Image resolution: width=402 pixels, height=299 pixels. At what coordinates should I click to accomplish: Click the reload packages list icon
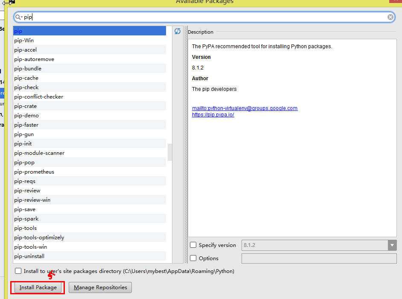pyautogui.click(x=178, y=31)
